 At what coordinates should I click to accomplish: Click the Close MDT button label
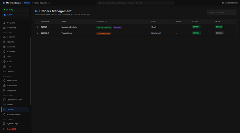point(11,129)
